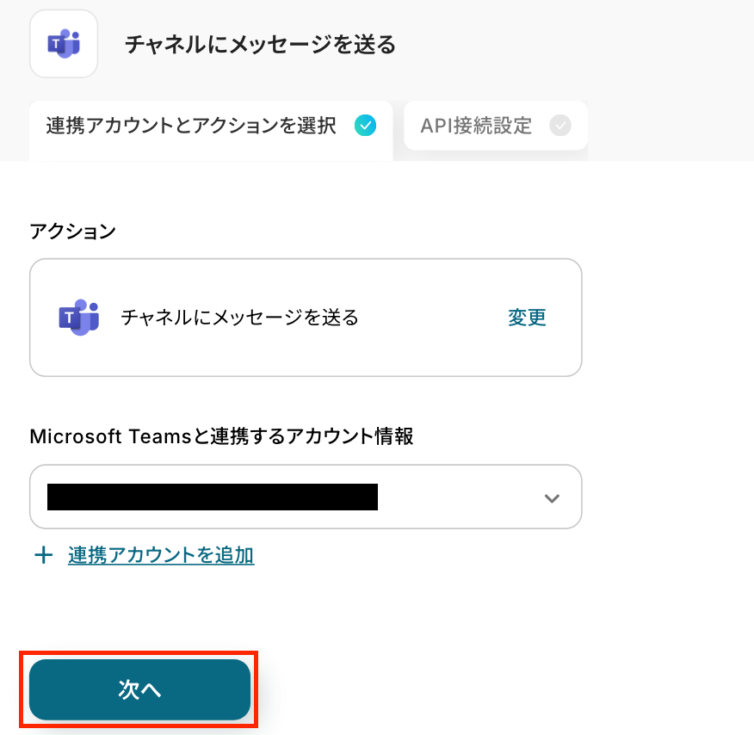Click the teal checkmark on the first tab
The height and width of the screenshot is (735, 754).
(x=365, y=126)
